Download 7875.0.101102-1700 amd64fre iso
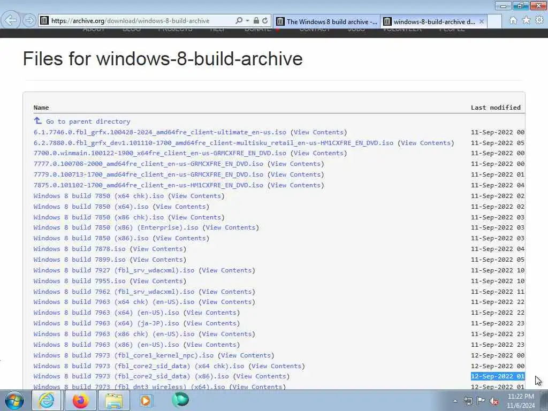 point(148,185)
